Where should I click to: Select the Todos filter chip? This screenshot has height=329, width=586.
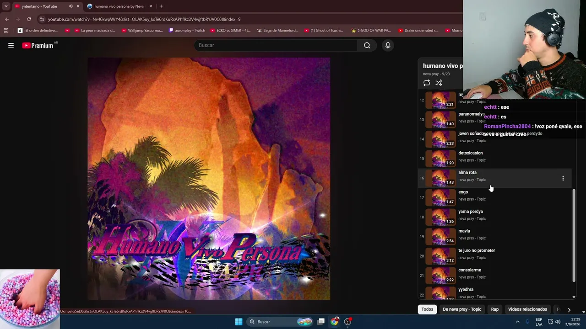[x=427, y=309]
